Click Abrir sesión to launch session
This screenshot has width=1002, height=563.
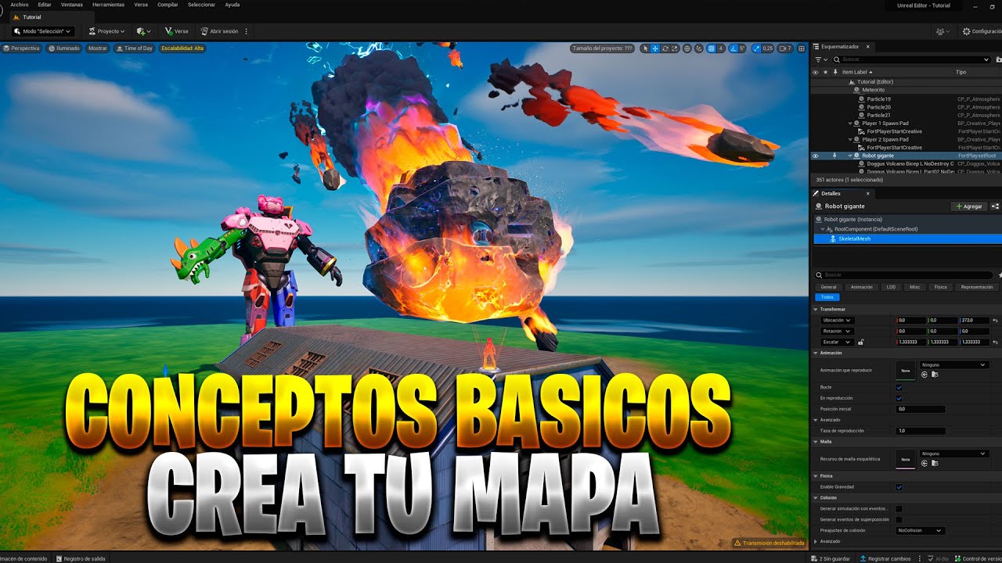pos(219,31)
